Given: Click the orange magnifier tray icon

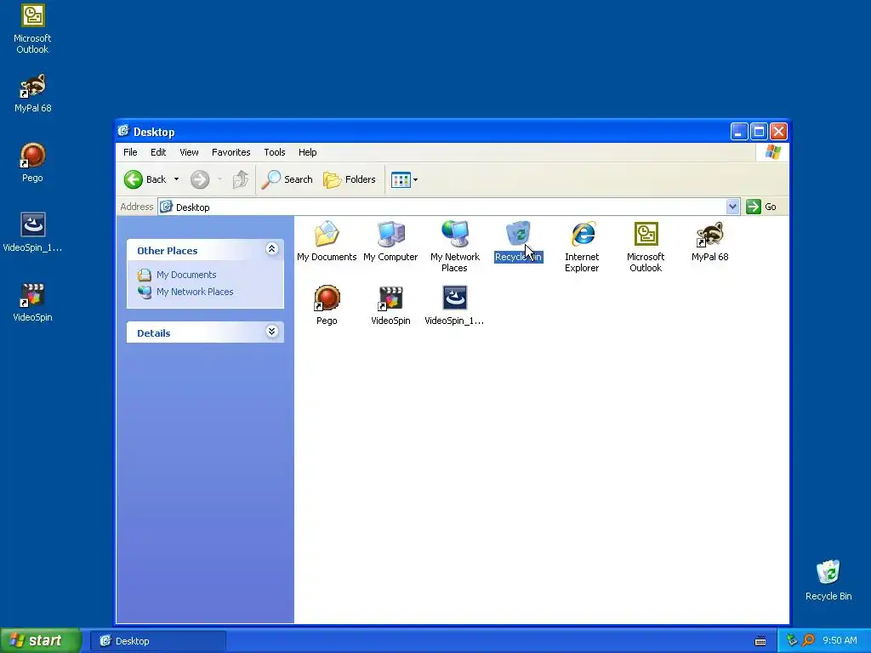Looking at the screenshot, I should [808, 640].
